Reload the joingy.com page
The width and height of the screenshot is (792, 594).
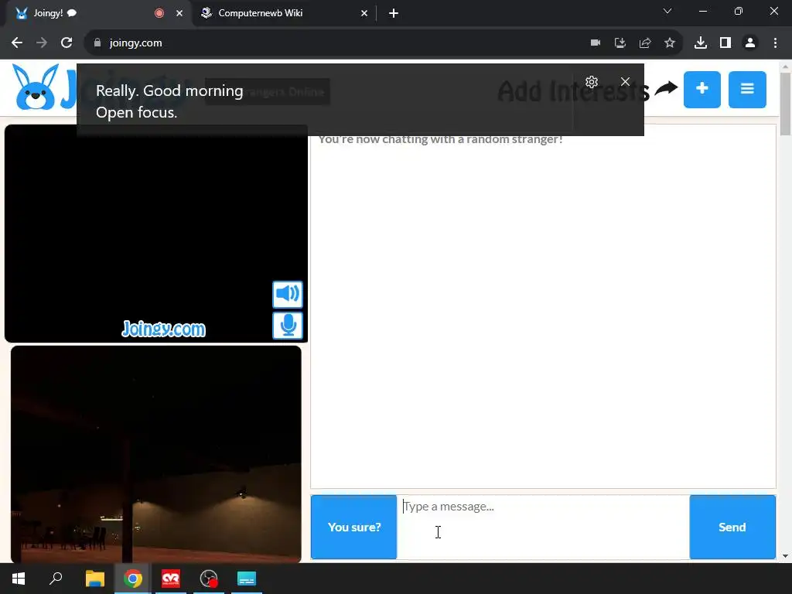pyautogui.click(x=67, y=43)
